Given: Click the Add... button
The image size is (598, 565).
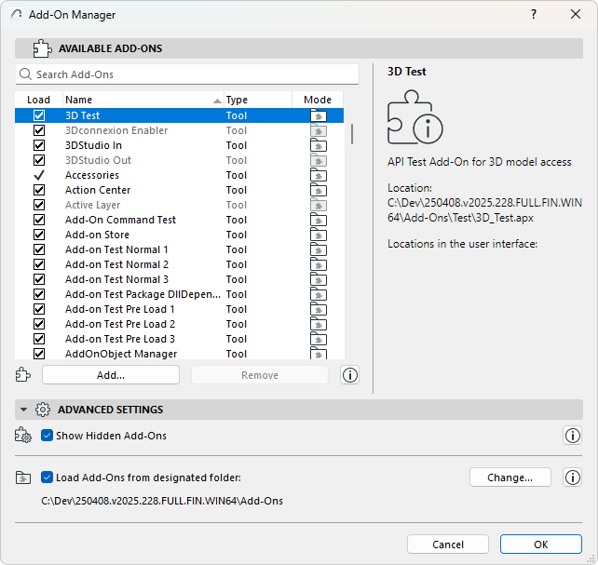Looking at the screenshot, I should [111, 375].
